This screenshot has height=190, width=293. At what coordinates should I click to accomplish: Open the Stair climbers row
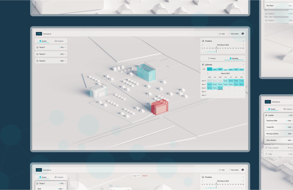279,140
